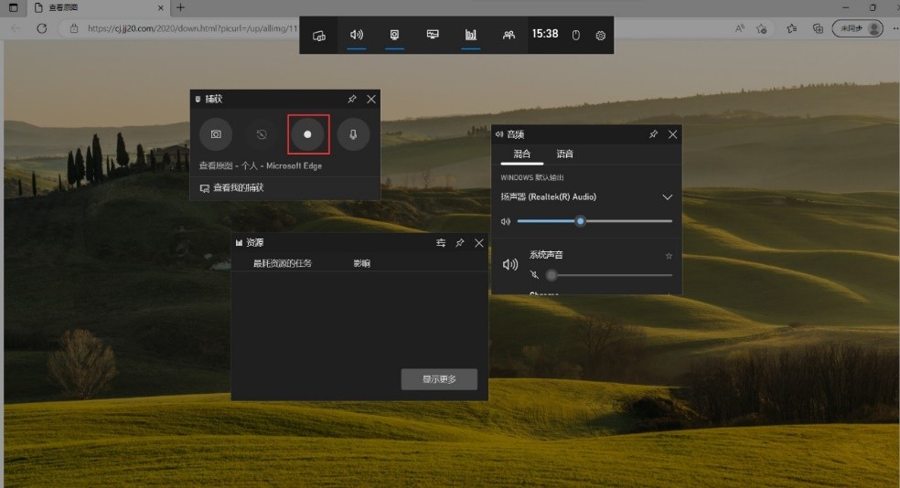Close the Resources widget
The image size is (900, 488).
point(478,243)
